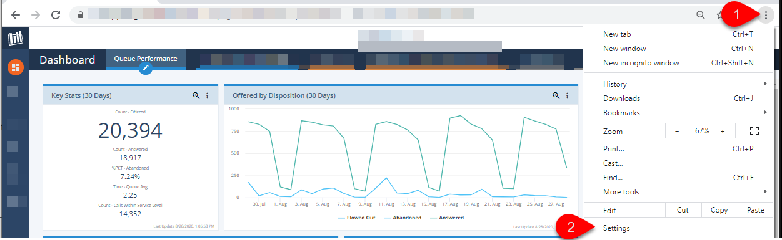Click the padlock site info icon

tap(80, 14)
